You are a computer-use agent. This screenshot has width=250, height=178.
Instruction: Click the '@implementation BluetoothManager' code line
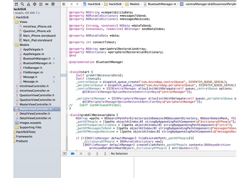96,62
